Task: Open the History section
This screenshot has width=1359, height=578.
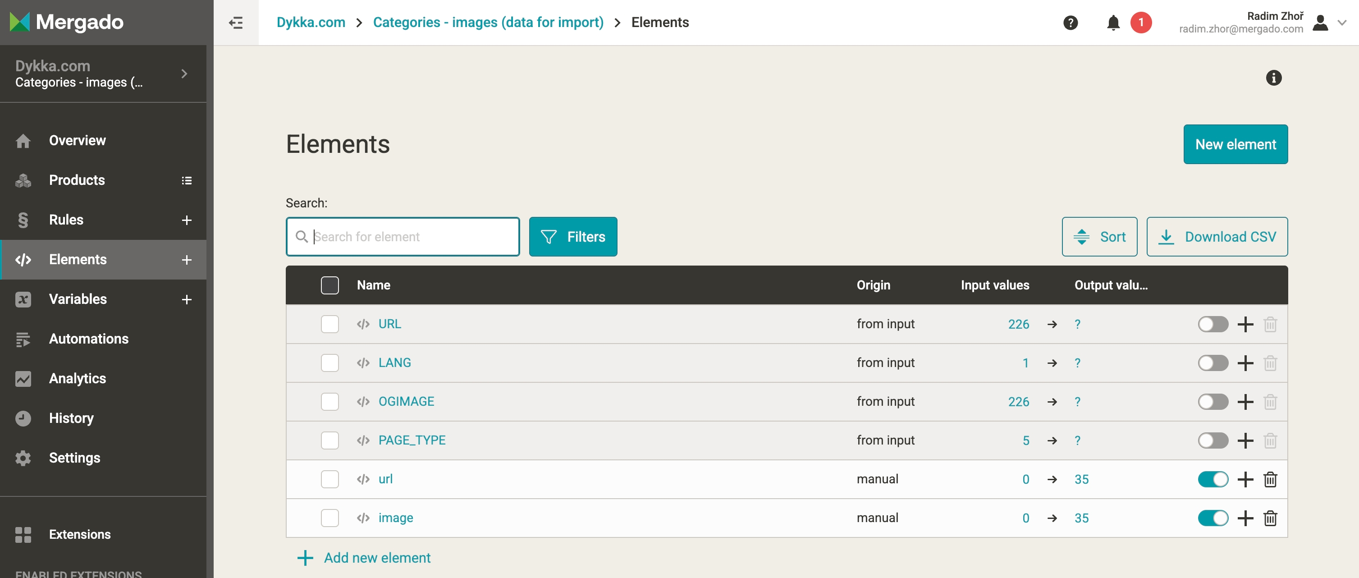Action: (x=71, y=418)
